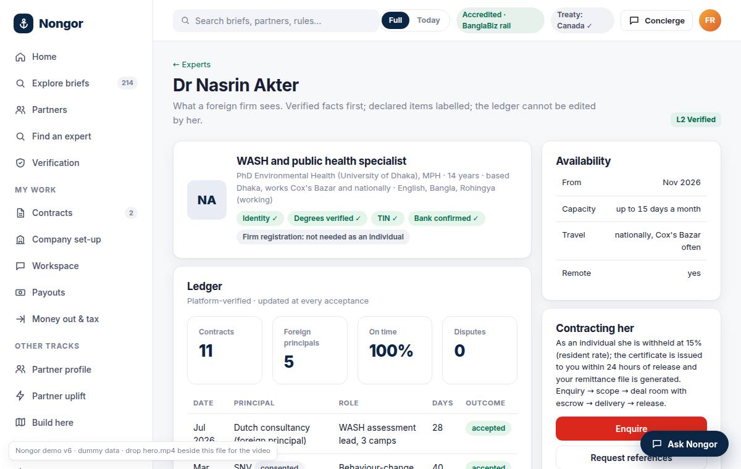The image size is (741, 469).
Task: Go back via the Experts link
Action: coord(191,64)
